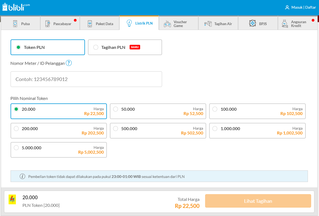Go to the Tagihan Air tab
The width and height of the screenshot is (319, 216).
[x=218, y=23]
